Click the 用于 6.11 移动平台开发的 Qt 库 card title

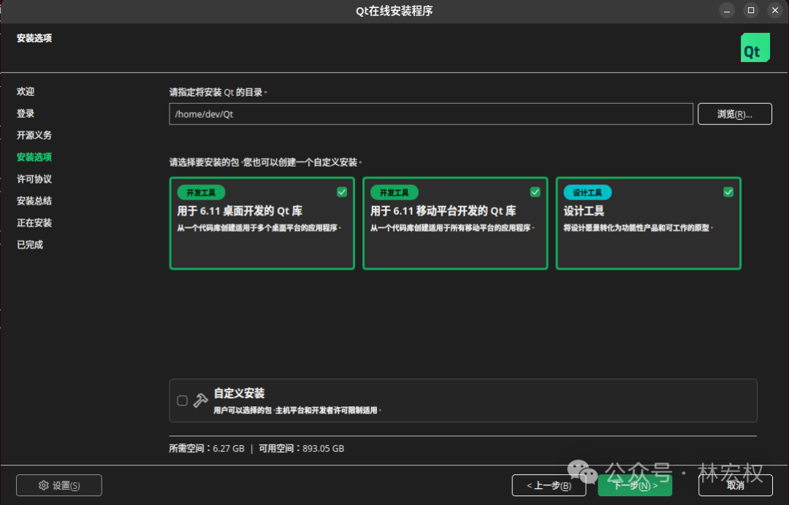click(x=443, y=211)
